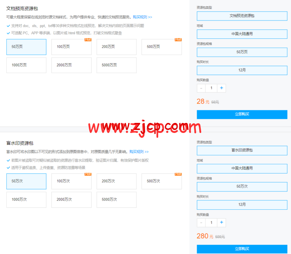
Task: Click the struck-through 500元 original price
Action: coord(220,237)
